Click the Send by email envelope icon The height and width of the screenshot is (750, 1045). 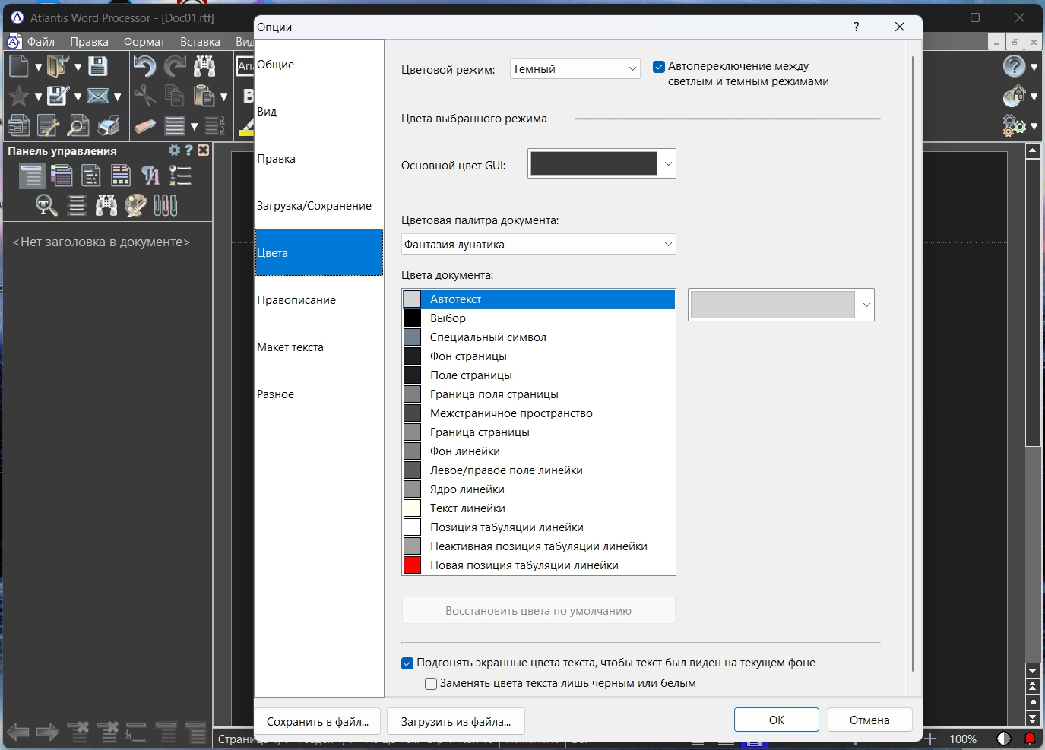98,96
